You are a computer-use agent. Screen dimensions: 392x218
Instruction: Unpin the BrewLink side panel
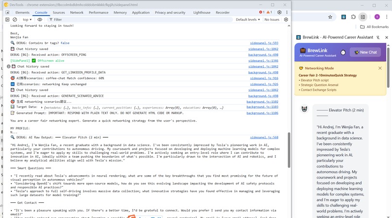378,37
